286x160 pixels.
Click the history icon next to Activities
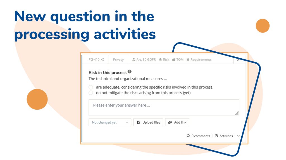pyautogui.click(x=217, y=136)
